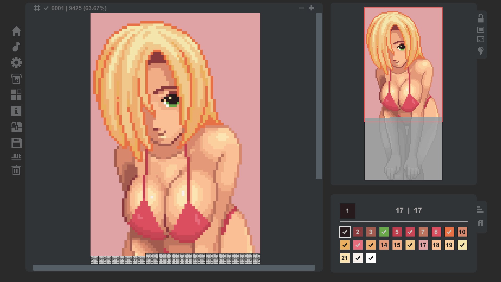Open the gear settings icon
The image size is (501, 282).
(x=16, y=63)
